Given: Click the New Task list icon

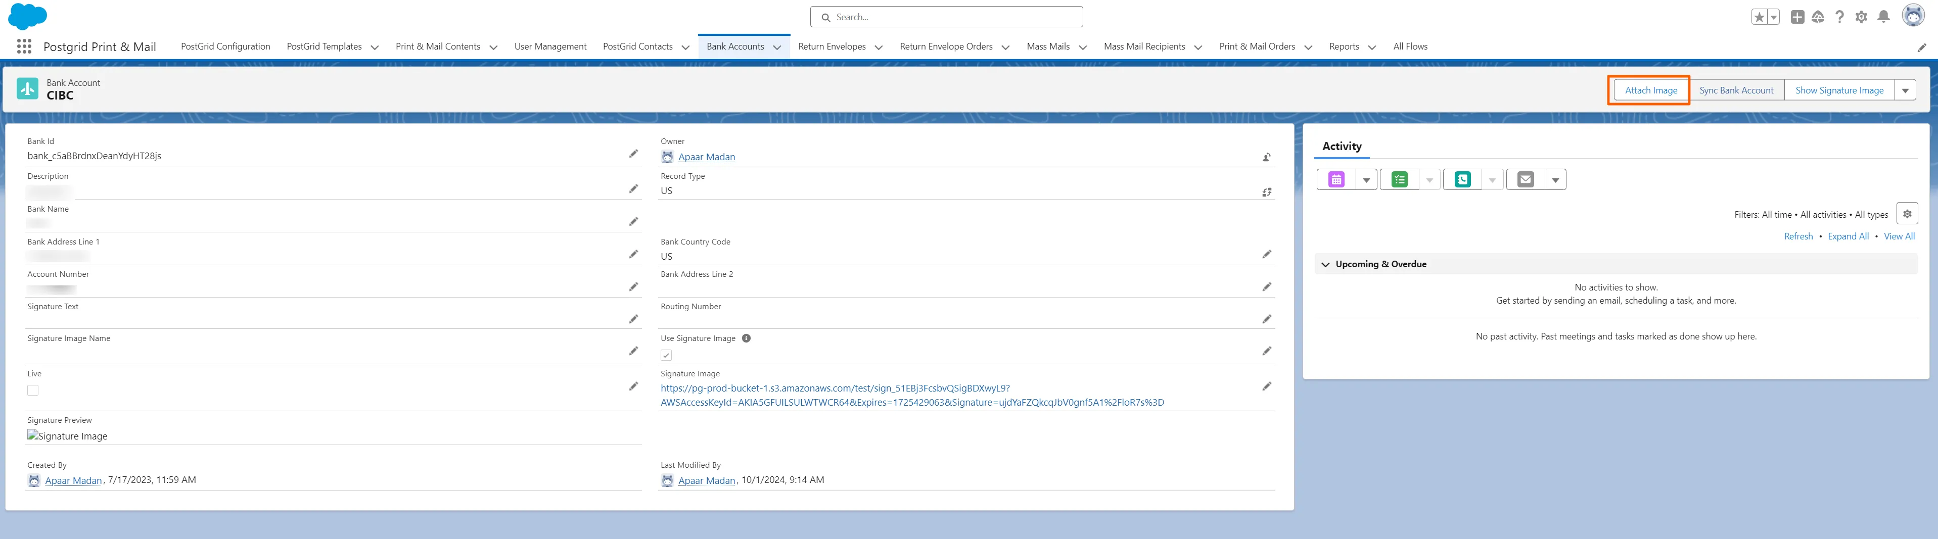Looking at the screenshot, I should pos(1399,180).
